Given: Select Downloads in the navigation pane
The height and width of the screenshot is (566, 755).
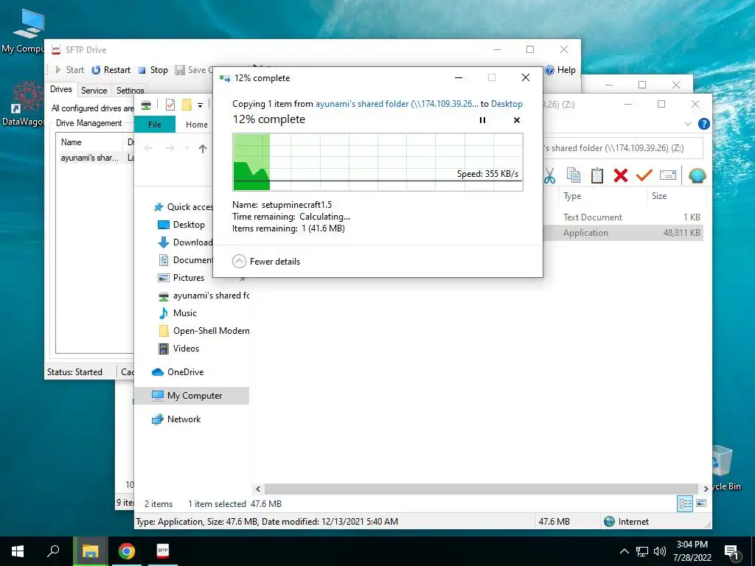Looking at the screenshot, I should (185, 242).
